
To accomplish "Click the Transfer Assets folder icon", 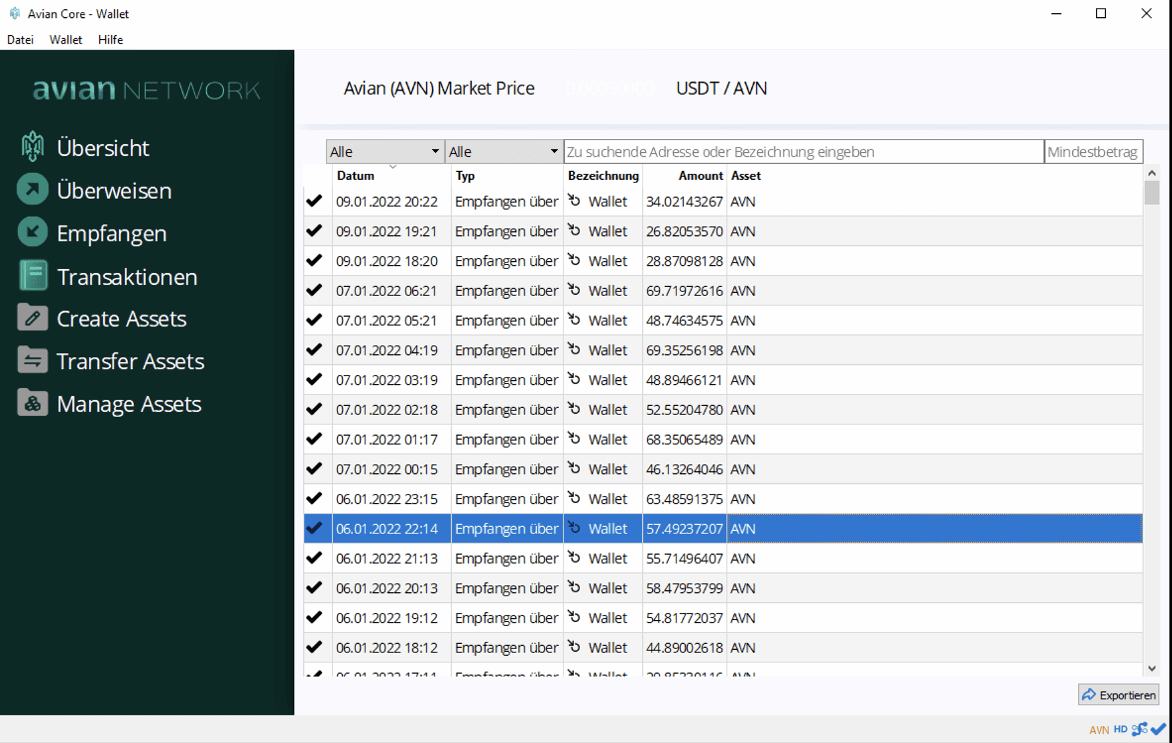I will (32, 361).
